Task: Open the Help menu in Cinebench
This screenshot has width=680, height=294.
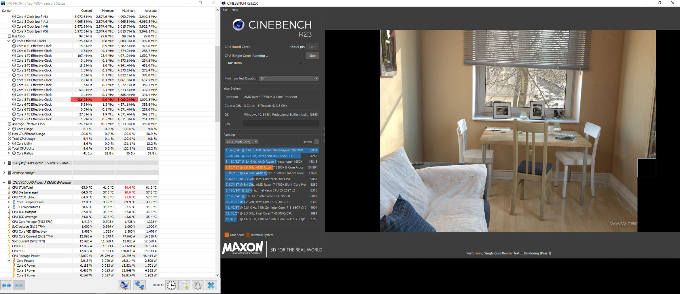Action: (235, 10)
